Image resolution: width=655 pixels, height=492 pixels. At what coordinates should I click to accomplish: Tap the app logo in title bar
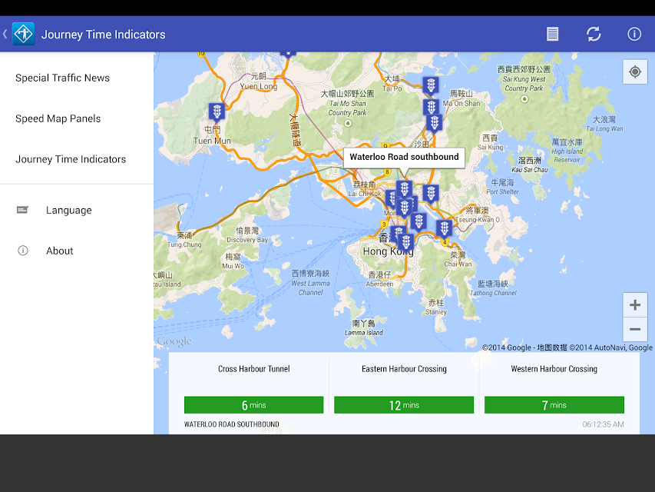pyautogui.click(x=24, y=34)
